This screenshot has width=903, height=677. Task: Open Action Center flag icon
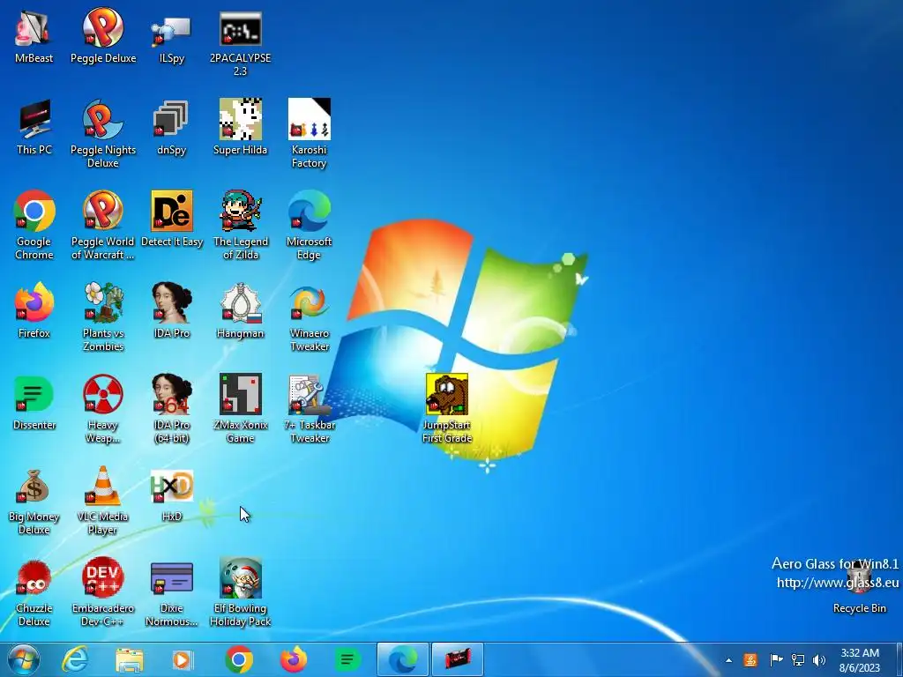(776, 659)
